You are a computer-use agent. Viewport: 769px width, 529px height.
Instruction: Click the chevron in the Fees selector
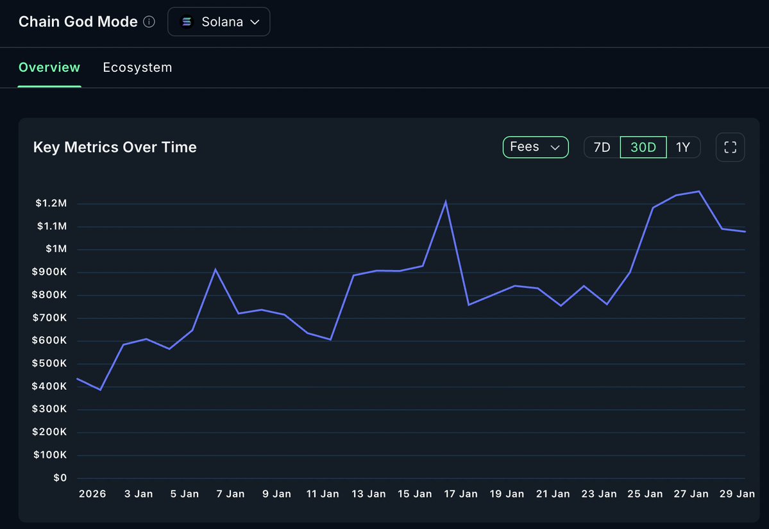tap(555, 147)
